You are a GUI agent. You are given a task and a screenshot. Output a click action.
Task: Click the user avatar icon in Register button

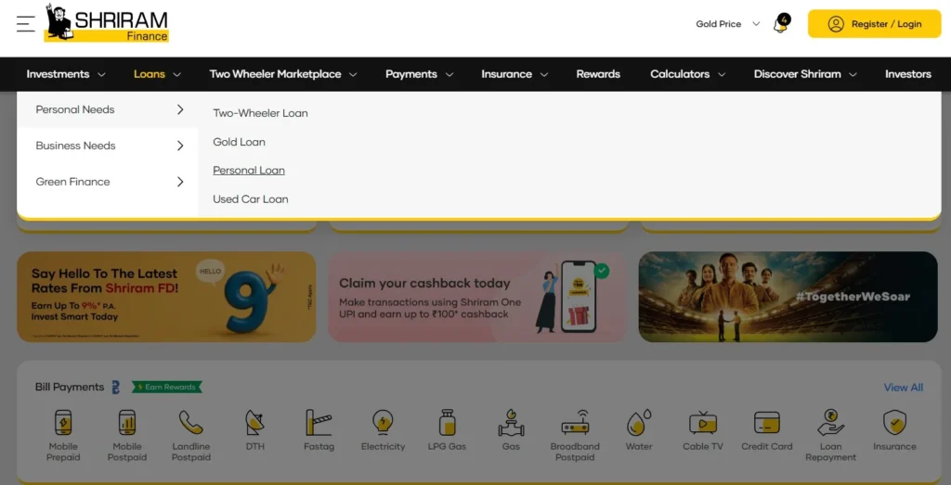836,24
